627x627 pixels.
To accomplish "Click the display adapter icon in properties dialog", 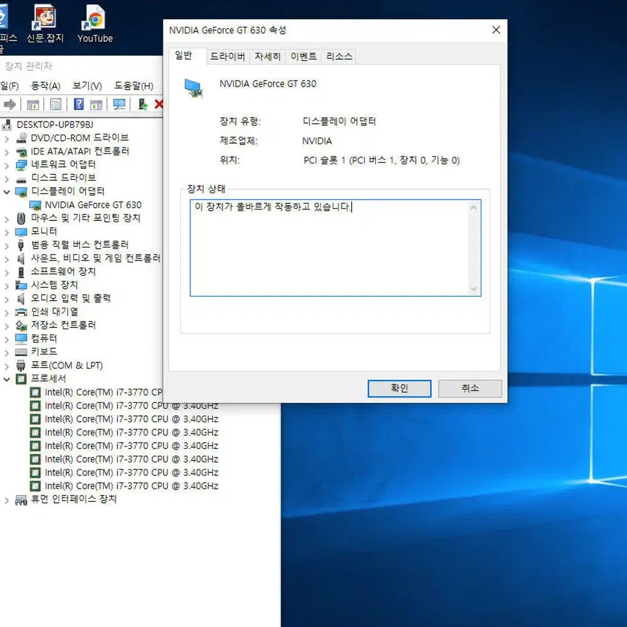I will coord(194,88).
